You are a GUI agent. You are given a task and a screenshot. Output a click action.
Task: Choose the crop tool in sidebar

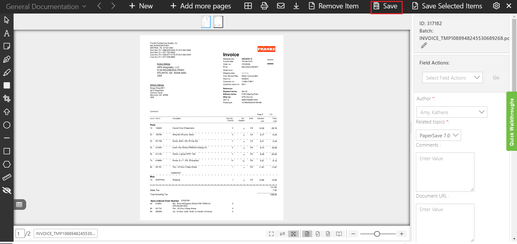click(6, 98)
